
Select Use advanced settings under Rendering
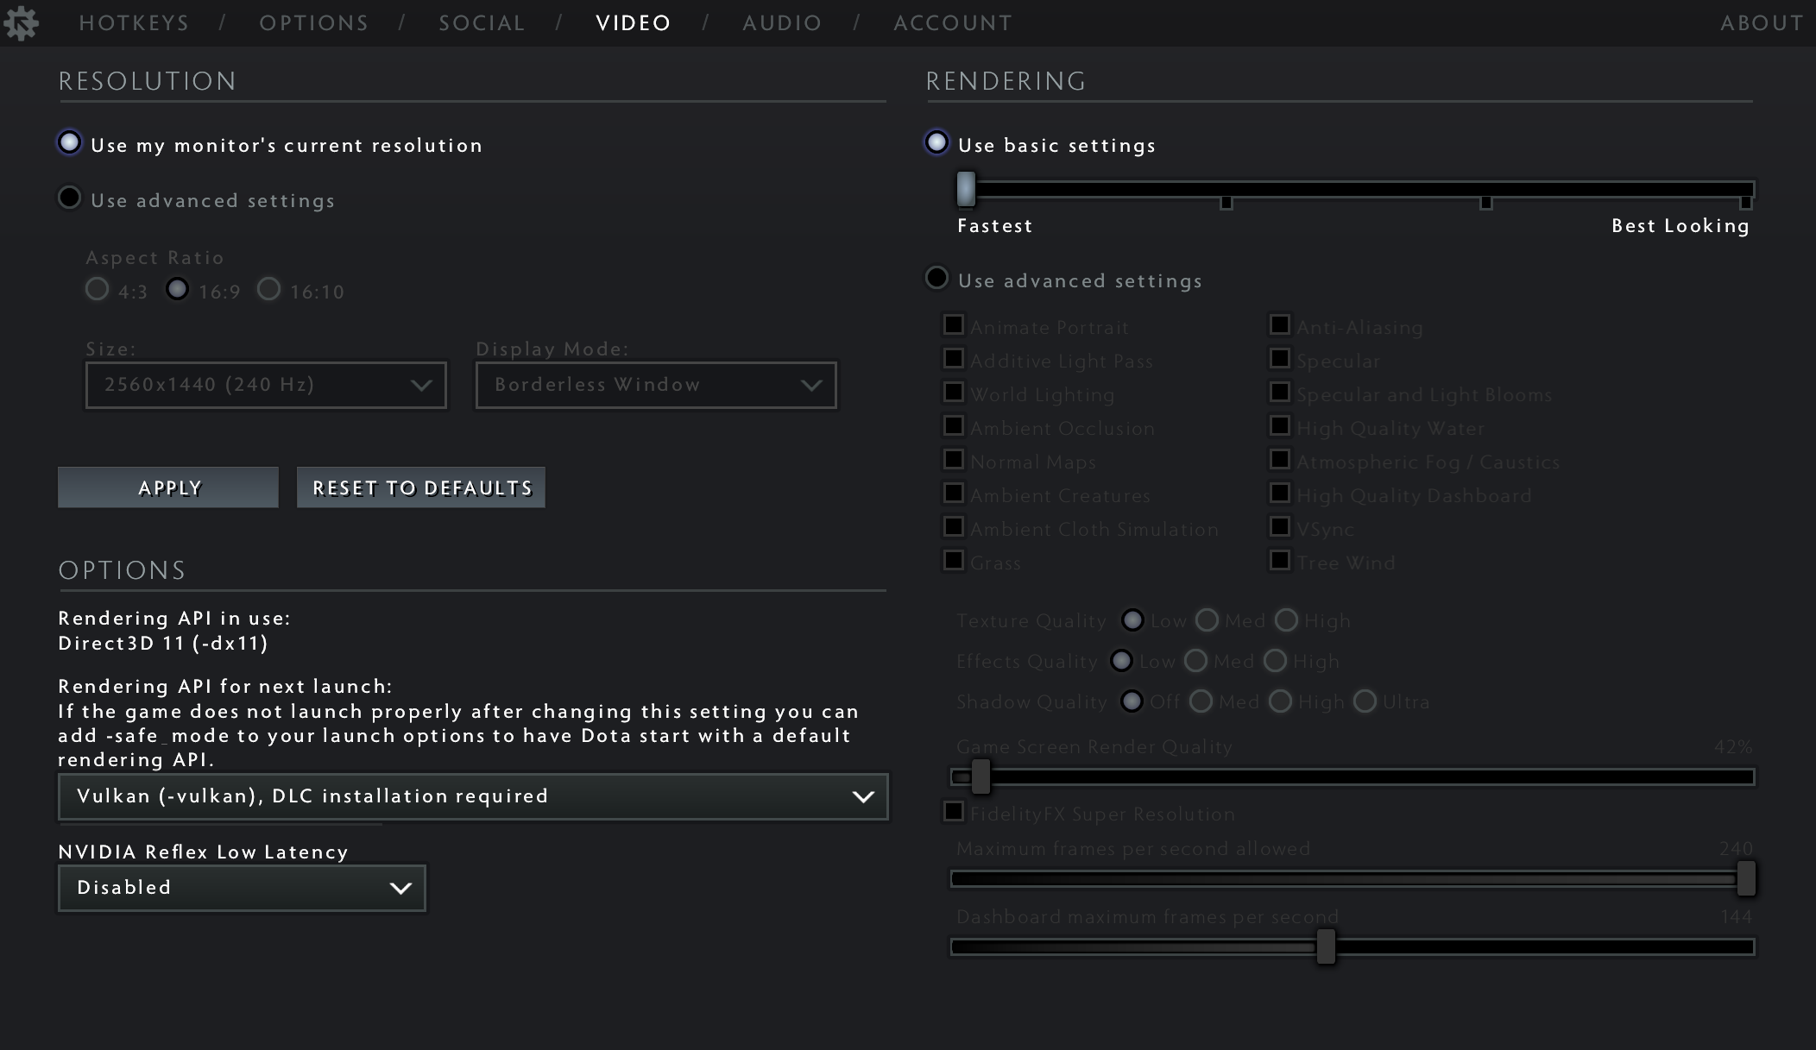[x=936, y=278]
